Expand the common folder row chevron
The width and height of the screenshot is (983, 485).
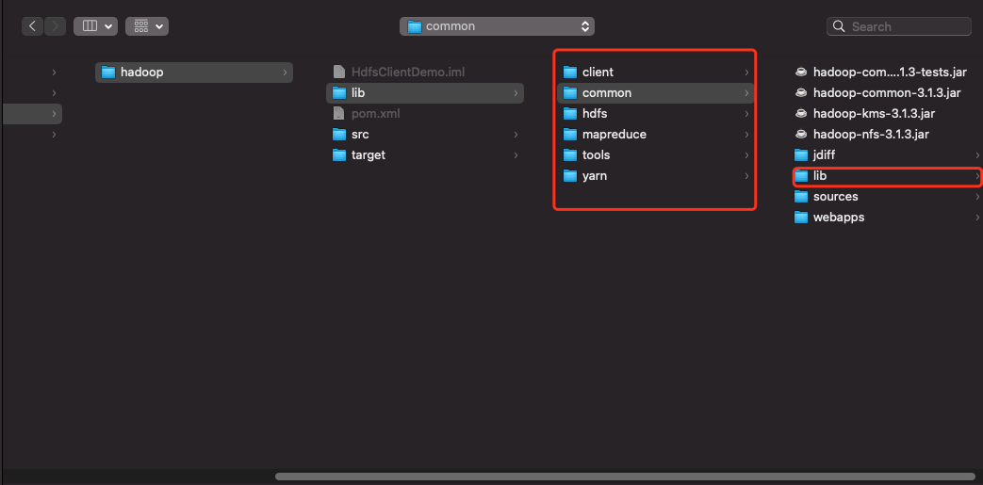[746, 92]
